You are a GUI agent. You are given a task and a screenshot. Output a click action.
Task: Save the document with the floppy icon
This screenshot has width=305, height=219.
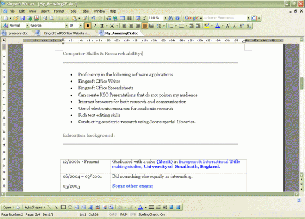pyautogui.click(x=23, y=18)
